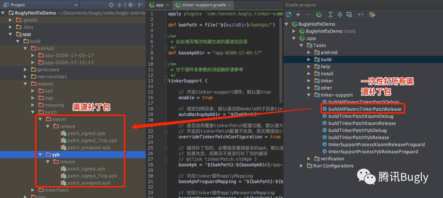
Task: Click 'overrideTinkerPatchConfiguration = true' line
Action: point(229,137)
